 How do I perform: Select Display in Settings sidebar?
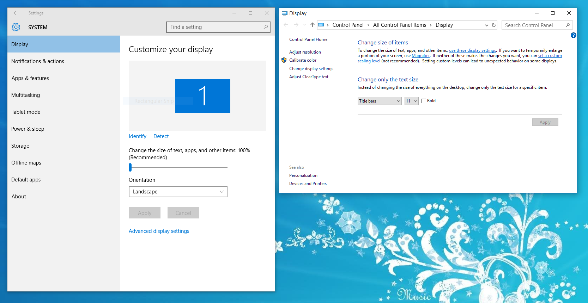[x=64, y=44]
